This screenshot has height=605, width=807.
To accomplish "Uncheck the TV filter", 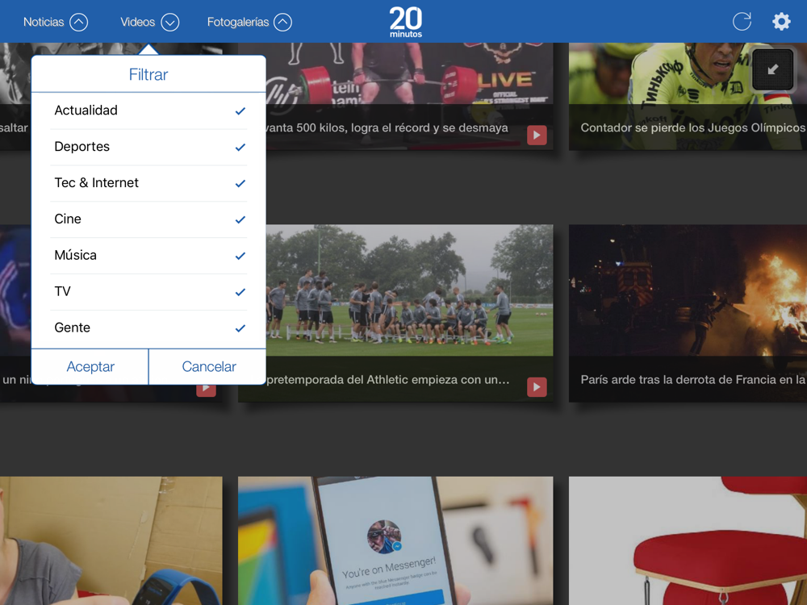I will (x=148, y=292).
